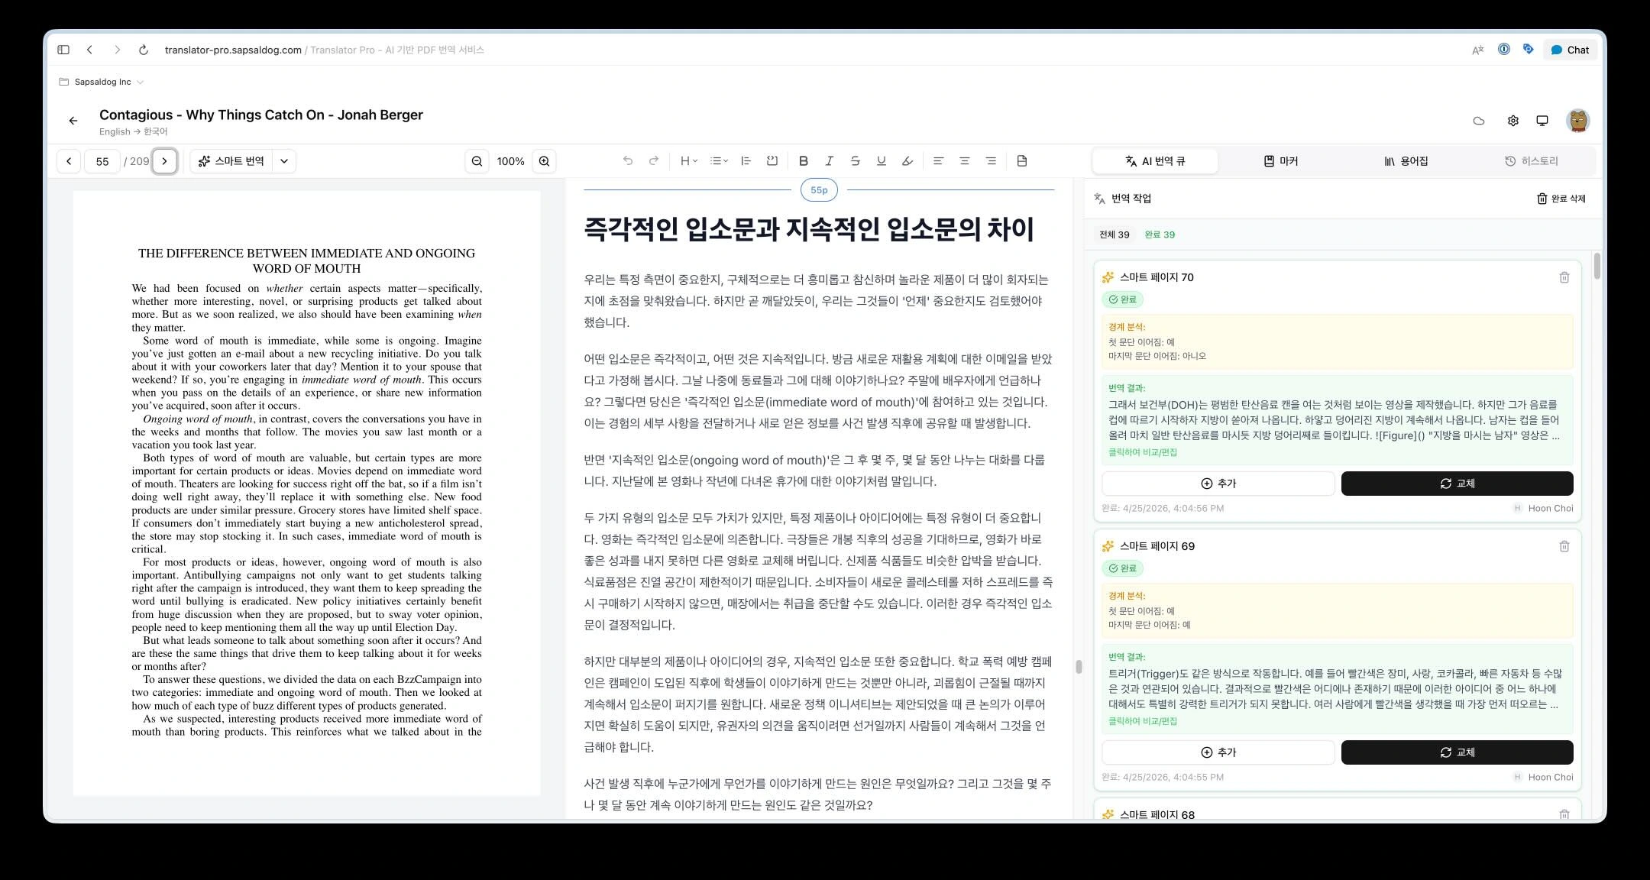Toggle underline formatting
The image size is (1650, 880).
tap(881, 161)
